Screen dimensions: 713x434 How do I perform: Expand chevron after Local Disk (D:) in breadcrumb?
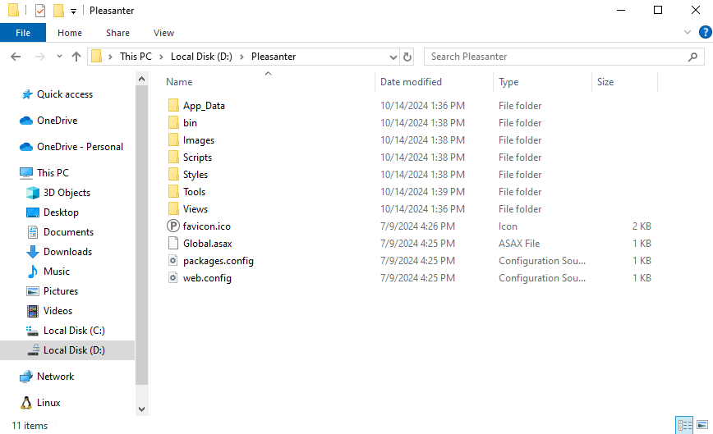(x=241, y=57)
